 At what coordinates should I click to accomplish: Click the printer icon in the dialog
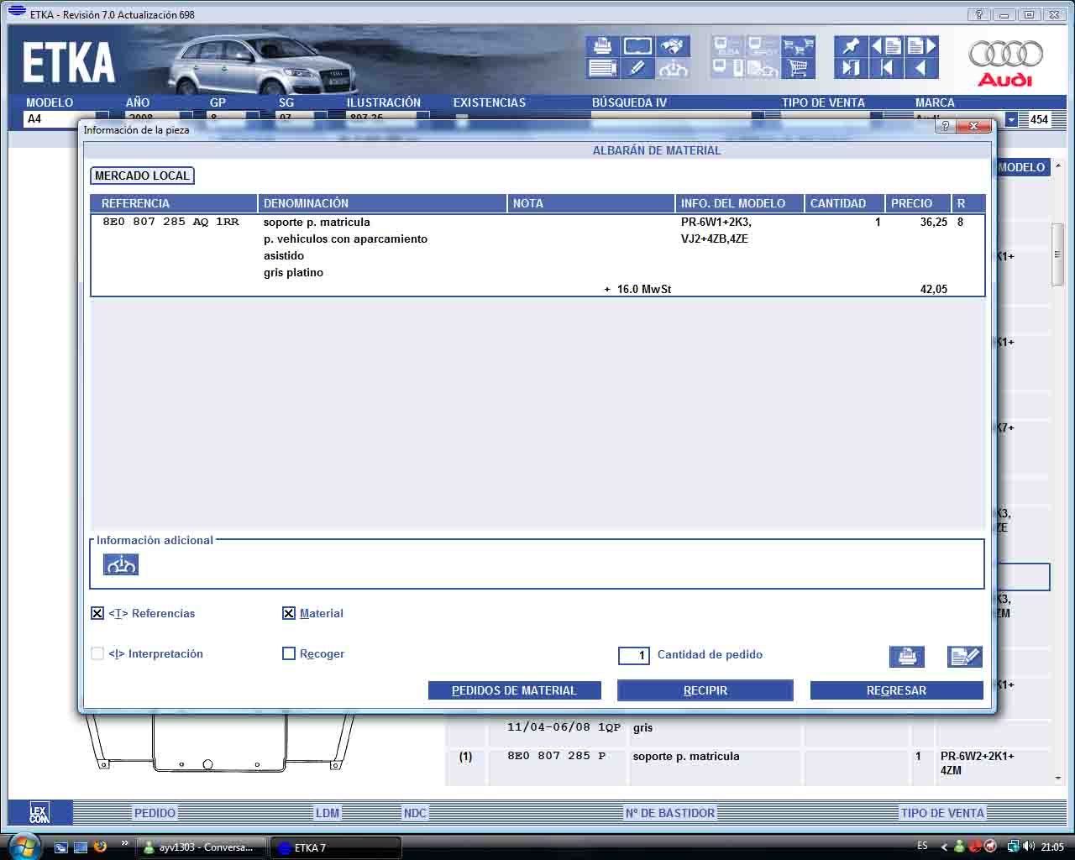907,656
